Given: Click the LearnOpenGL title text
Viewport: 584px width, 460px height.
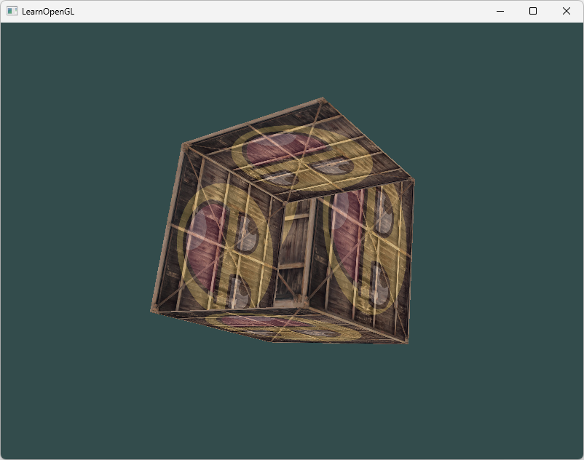Looking at the screenshot, I should [48, 12].
